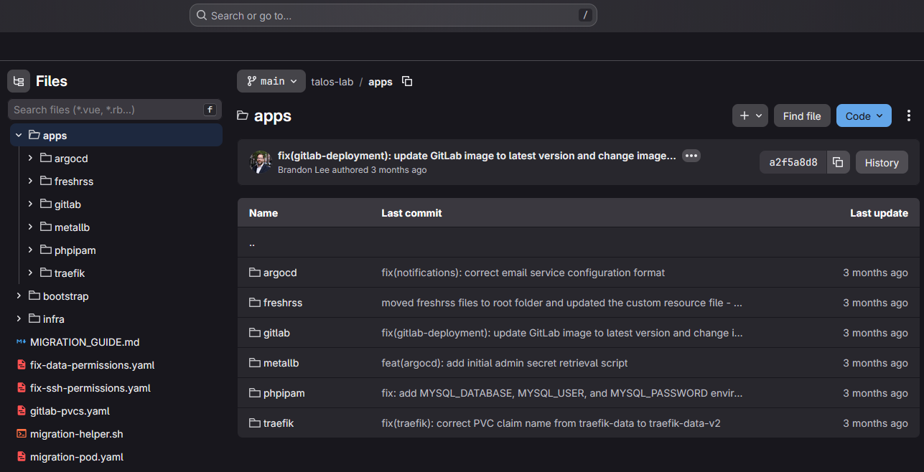This screenshot has height=472, width=924.
Task: Click Brandon Lee's avatar thumbnail
Action: pos(260,162)
